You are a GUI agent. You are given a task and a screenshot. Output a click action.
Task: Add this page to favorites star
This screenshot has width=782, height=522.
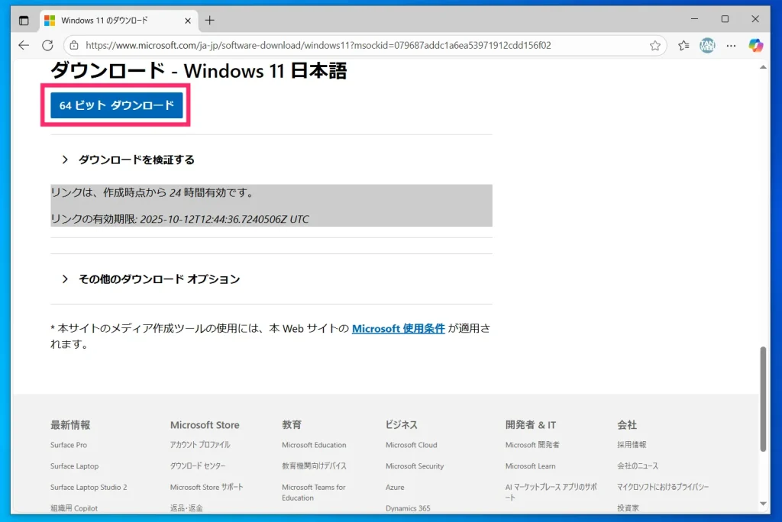(654, 46)
